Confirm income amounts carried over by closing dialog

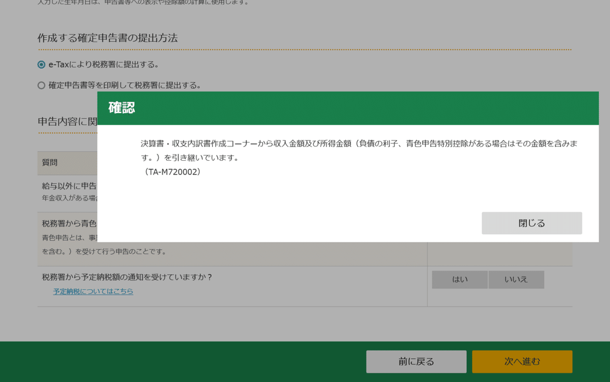coord(532,223)
